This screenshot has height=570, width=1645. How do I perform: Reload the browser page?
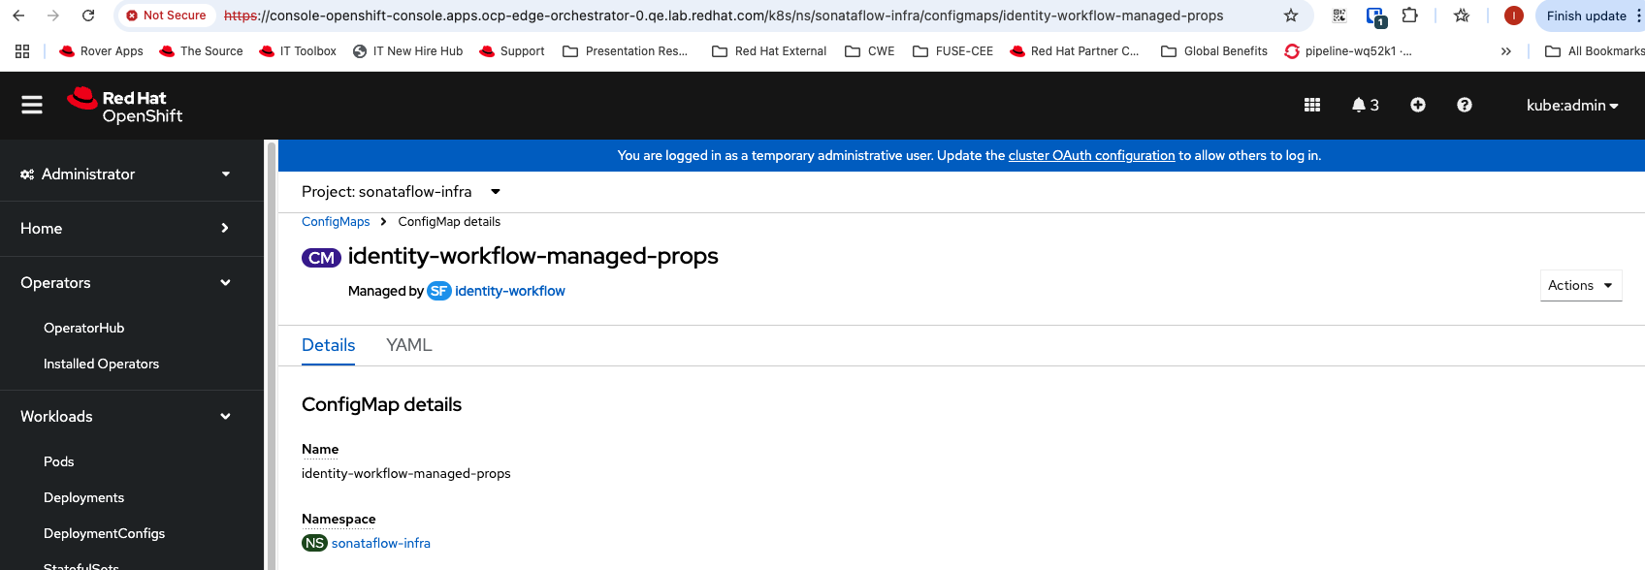point(88,16)
